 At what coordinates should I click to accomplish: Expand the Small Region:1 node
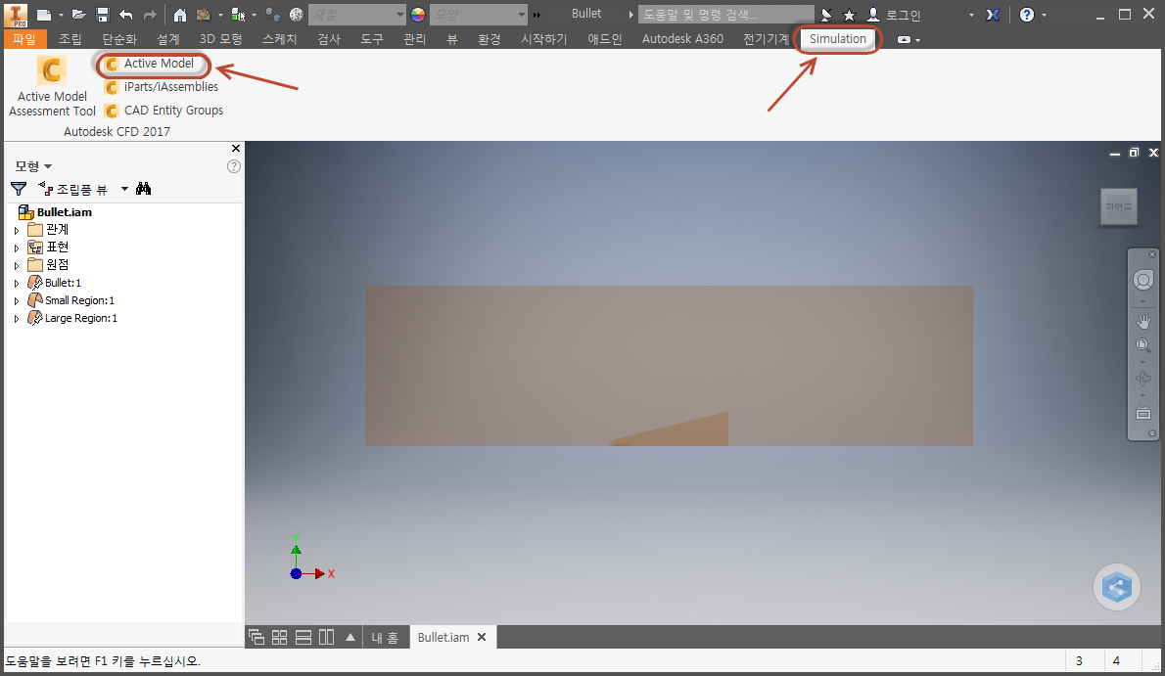point(17,301)
